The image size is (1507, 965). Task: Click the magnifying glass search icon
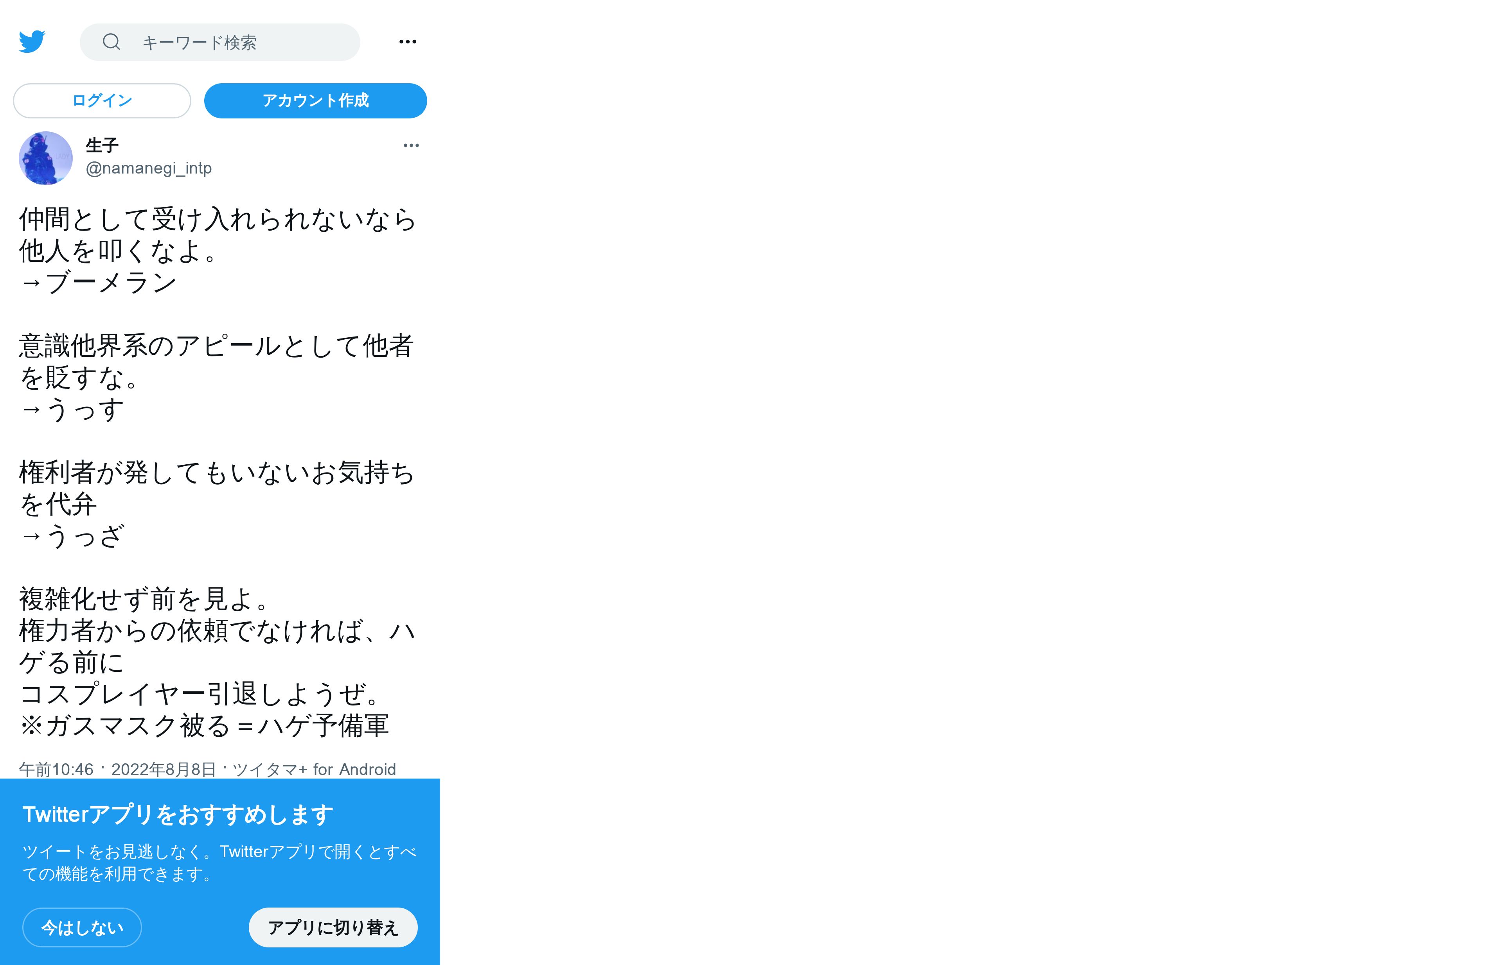point(111,42)
